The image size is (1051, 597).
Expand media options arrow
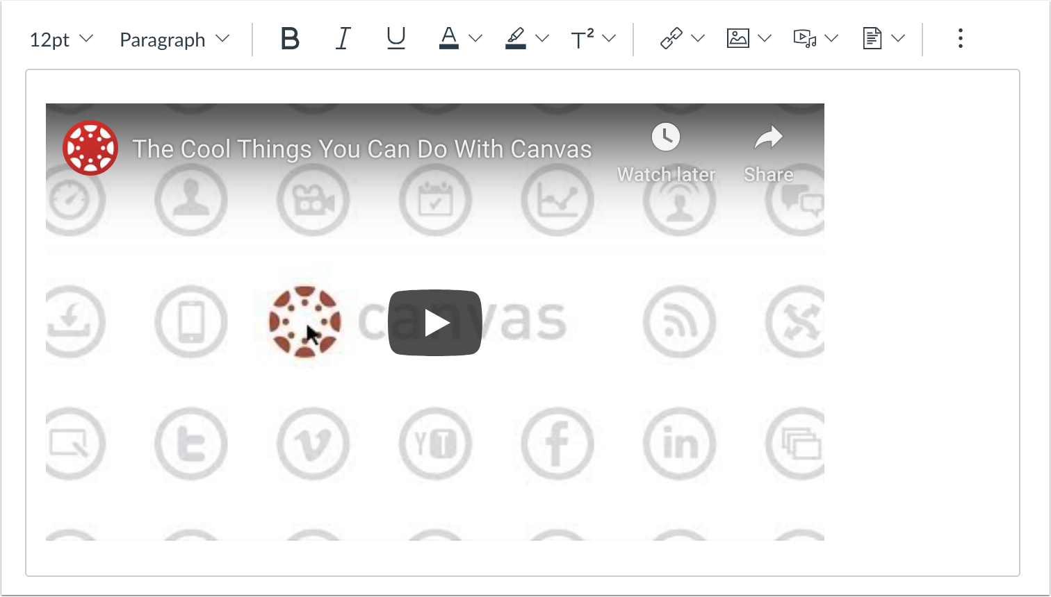click(x=831, y=39)
